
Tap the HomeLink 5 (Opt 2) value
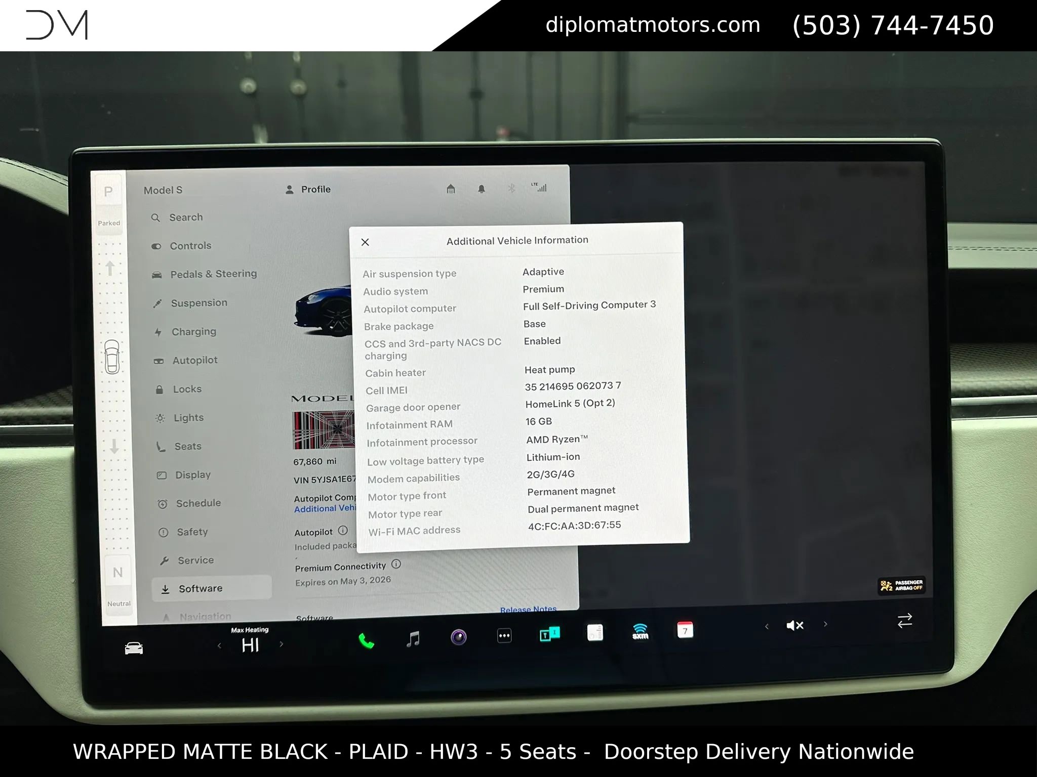click(570, 404)
